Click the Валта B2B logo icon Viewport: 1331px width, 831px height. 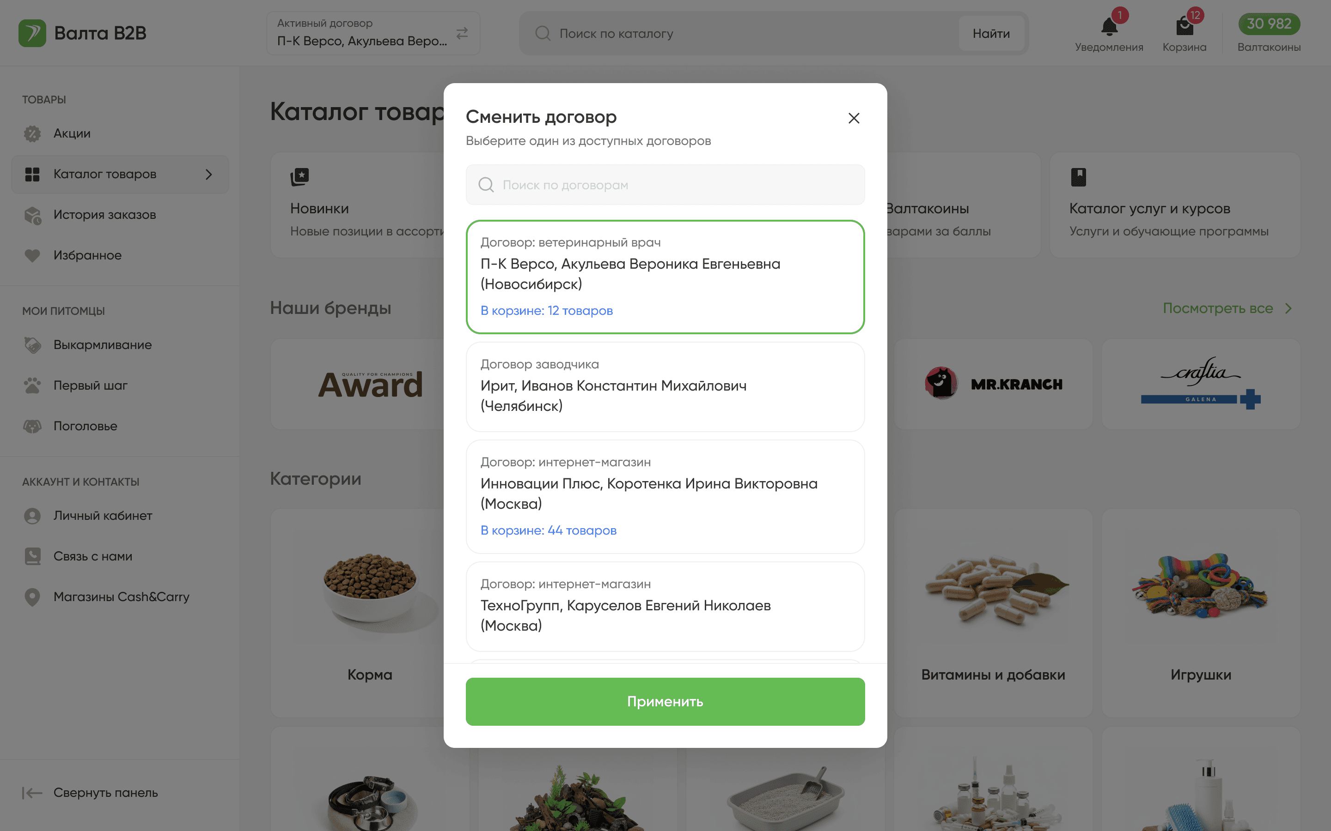point(32,33)
